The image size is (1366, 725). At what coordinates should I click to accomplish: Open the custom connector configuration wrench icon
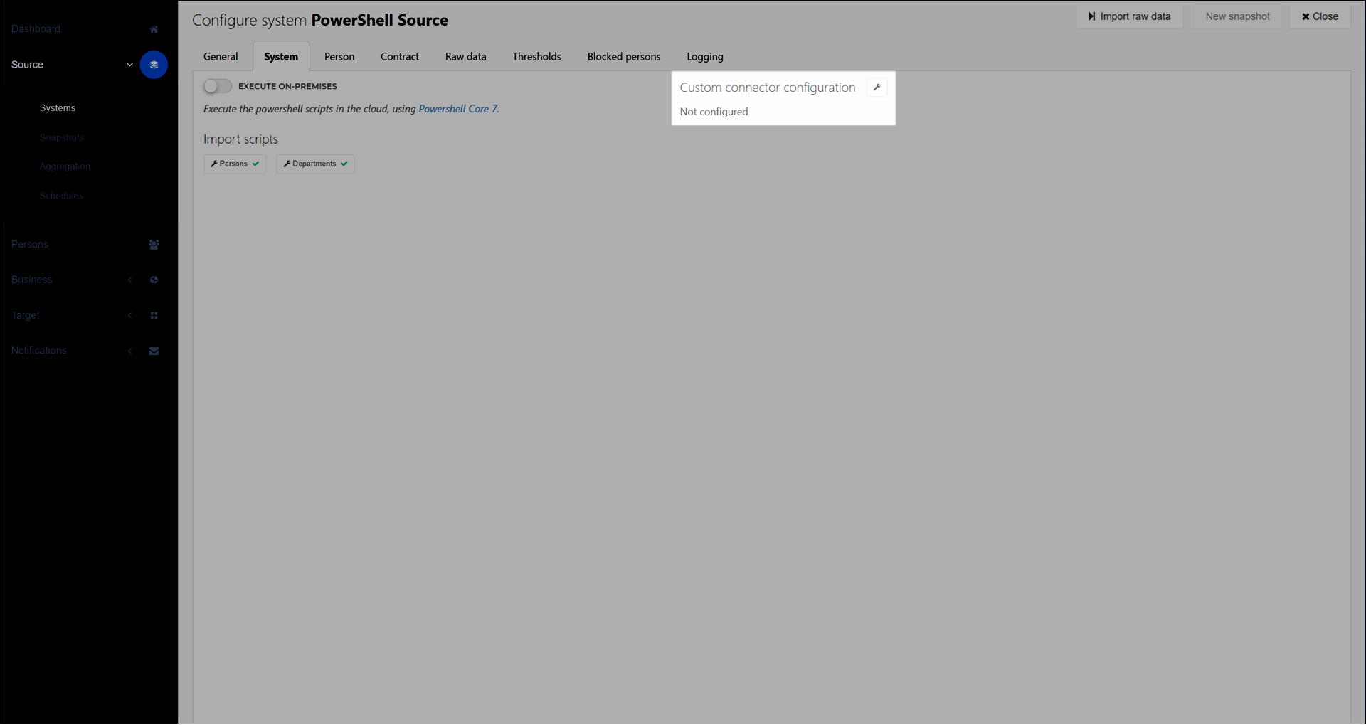coord(877,88)
